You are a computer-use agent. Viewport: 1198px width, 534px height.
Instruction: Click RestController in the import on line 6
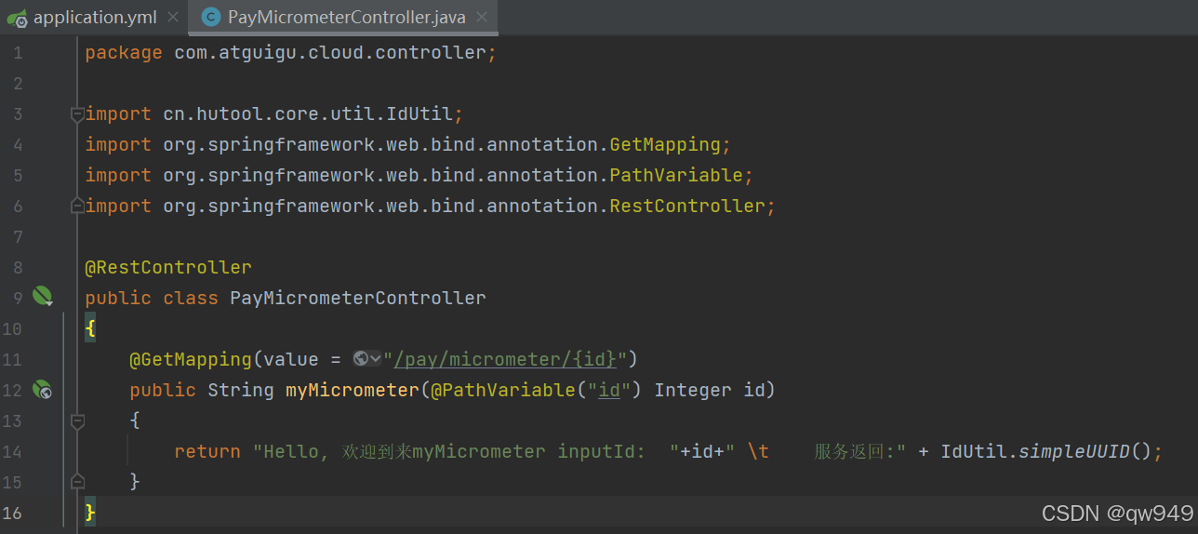pos(687,206)
